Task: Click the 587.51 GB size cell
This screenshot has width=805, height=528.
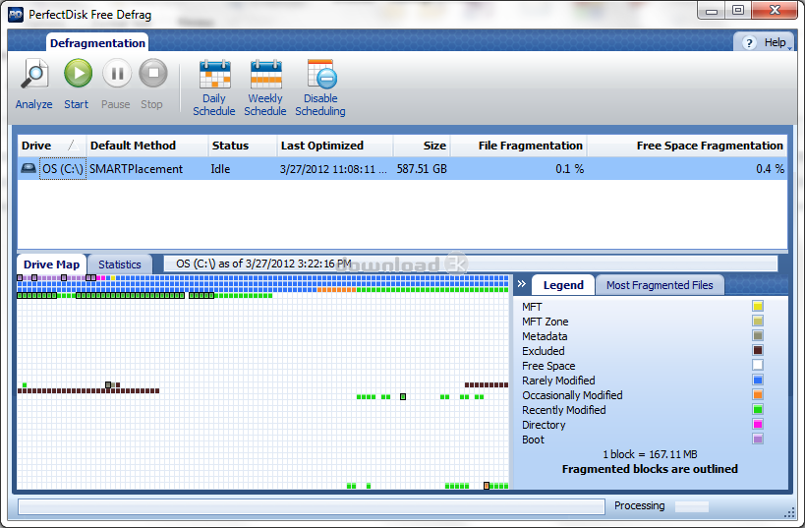Action: (422, 169)
